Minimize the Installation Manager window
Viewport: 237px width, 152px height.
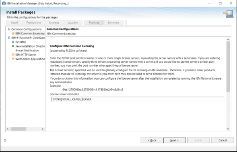[x=209, y=3]
